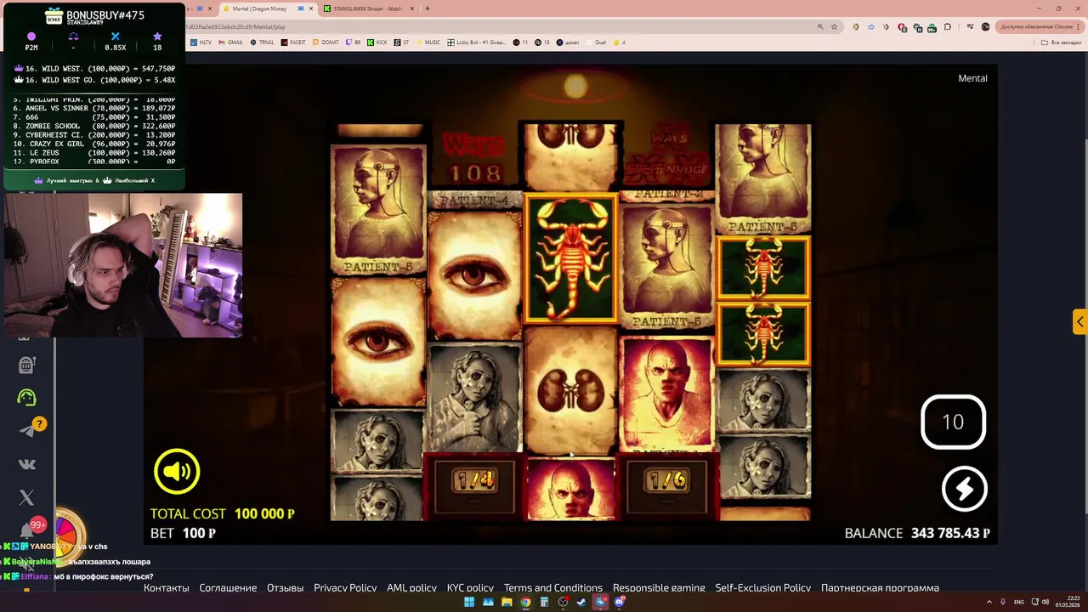Open the Контакты footer link
The width and height of the screenshot is (1088, 612).
(167, 587)
